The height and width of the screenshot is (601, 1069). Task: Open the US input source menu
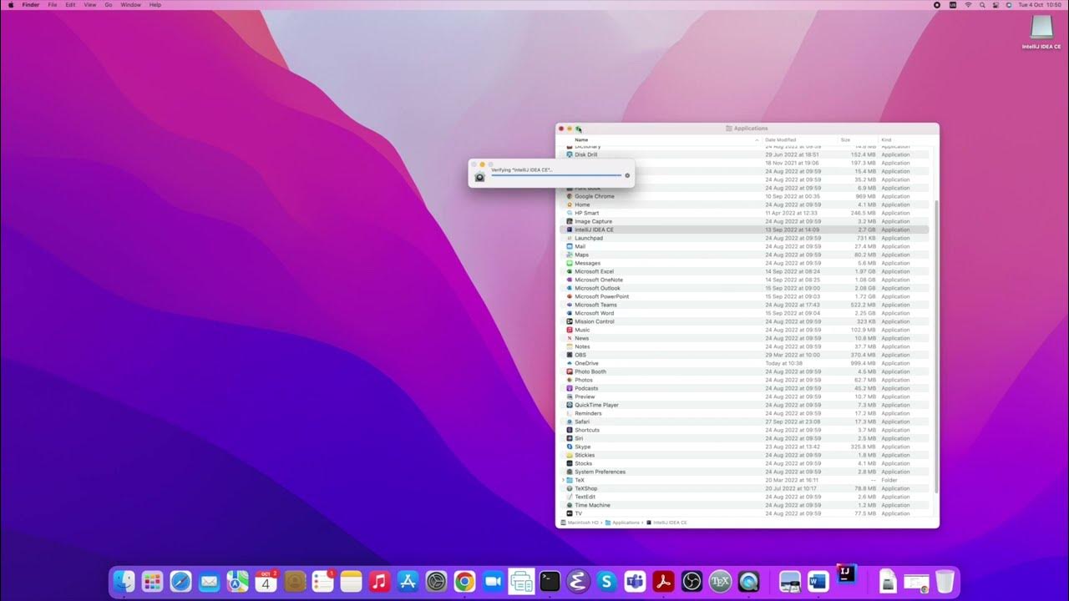tap(952, 5)
